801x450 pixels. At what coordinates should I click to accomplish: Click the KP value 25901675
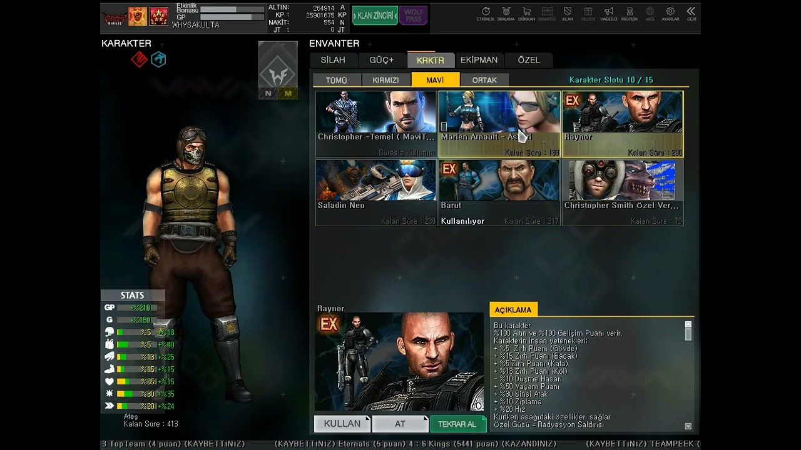[320, 15]
